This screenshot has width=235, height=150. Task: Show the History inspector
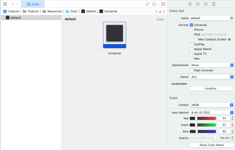coord(198,4)
